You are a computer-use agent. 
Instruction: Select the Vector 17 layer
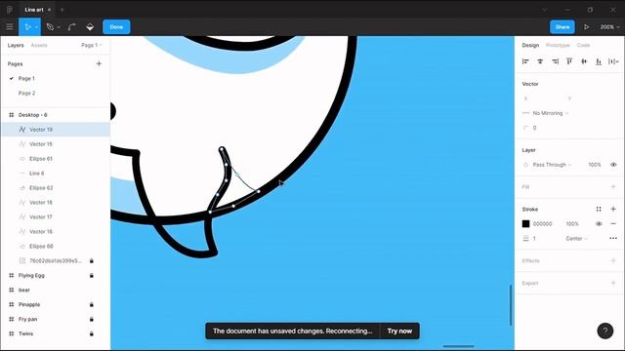[x=55, y=216]
